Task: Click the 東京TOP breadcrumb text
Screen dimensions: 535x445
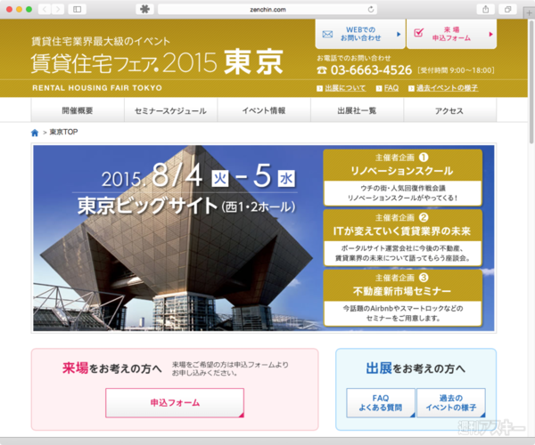Action: [x=63, y=132]
